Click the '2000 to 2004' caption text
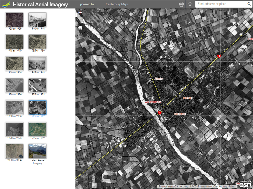Screen dimensions: 253x189 tap(14, 160)
